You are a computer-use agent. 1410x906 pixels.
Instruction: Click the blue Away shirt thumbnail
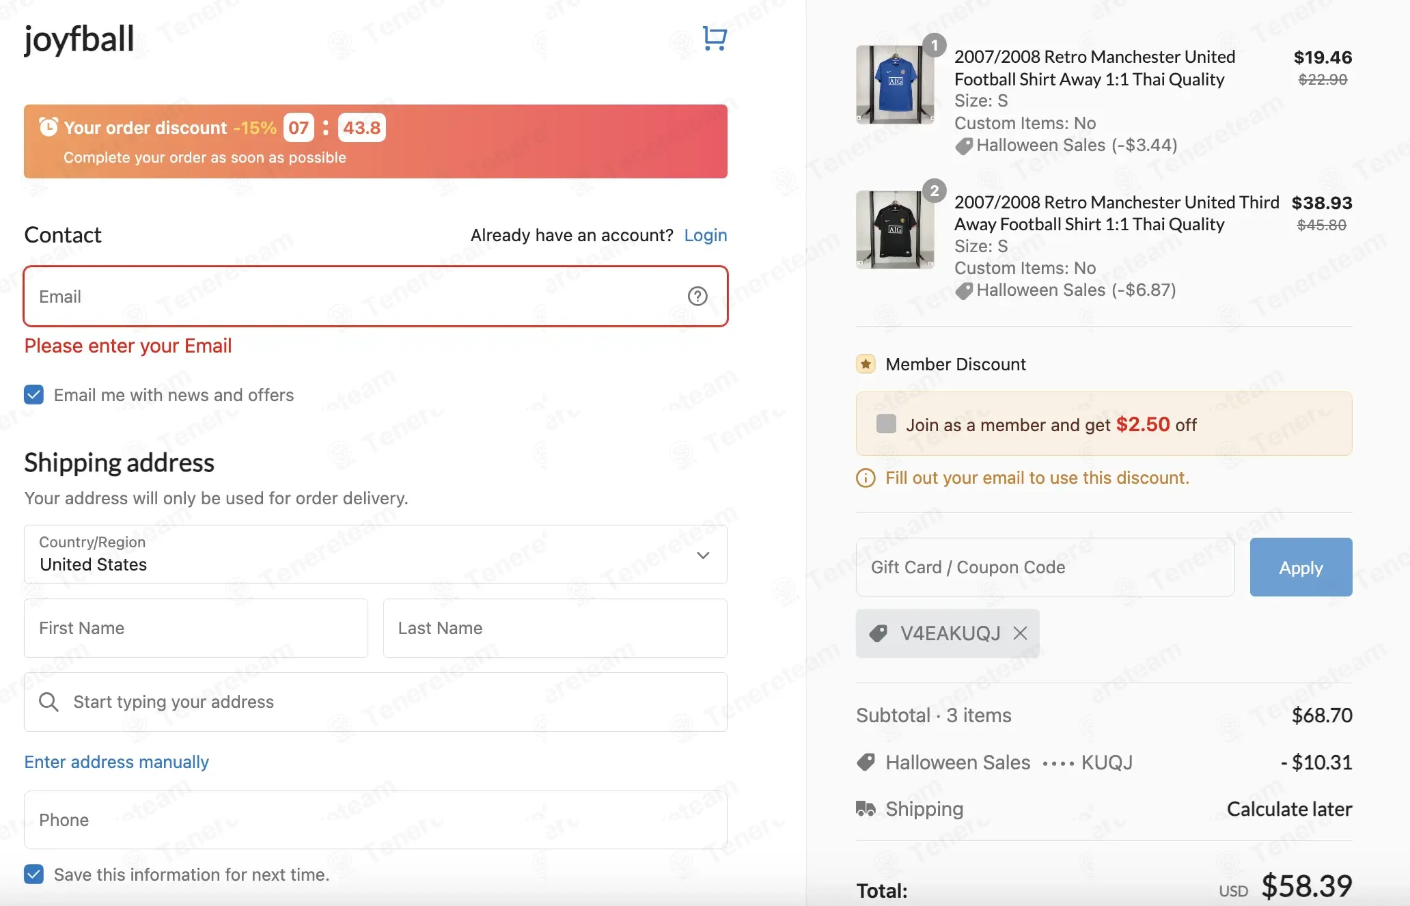pyautogui.click(x=895, y=85)
